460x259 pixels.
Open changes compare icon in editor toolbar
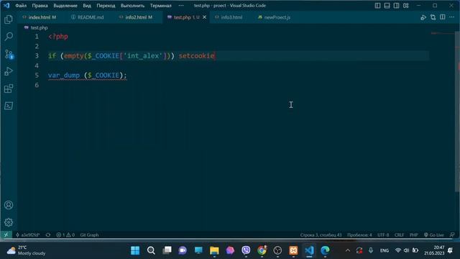(x=433, y=17)
